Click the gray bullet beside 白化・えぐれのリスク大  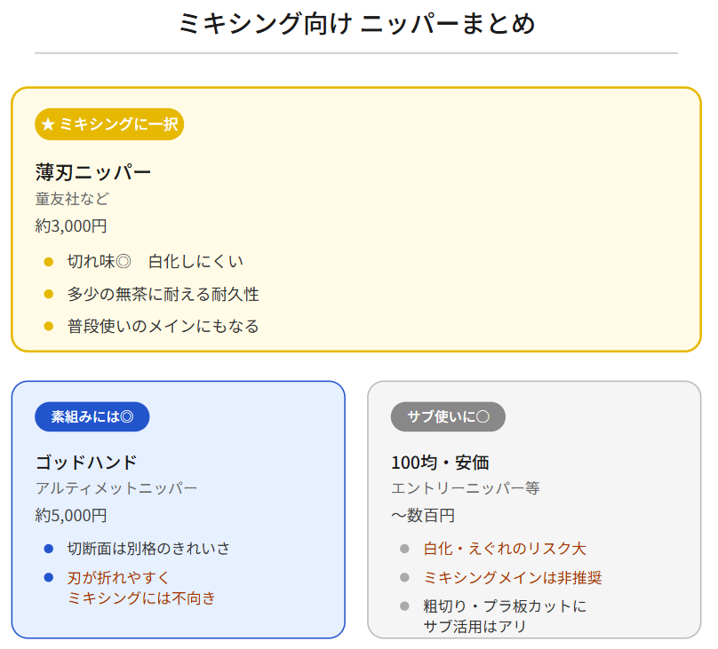coord(405,549)
